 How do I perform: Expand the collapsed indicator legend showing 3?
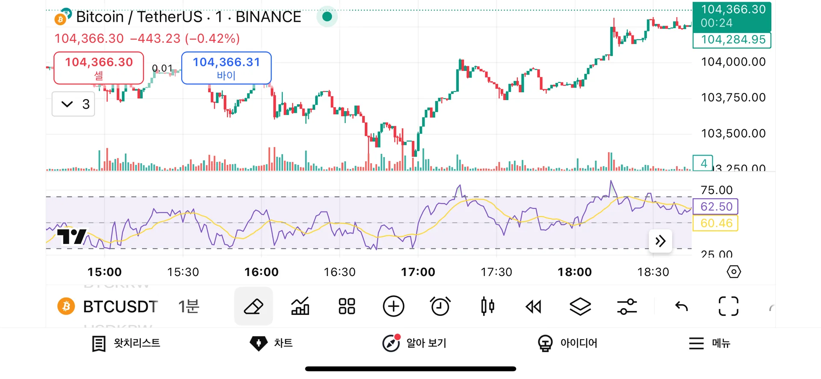click(73, 104)
